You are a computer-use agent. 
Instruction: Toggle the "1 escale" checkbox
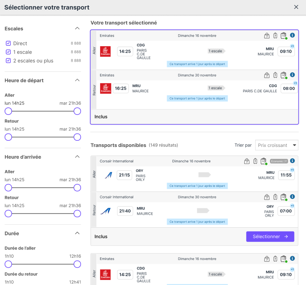pos(8,52)
